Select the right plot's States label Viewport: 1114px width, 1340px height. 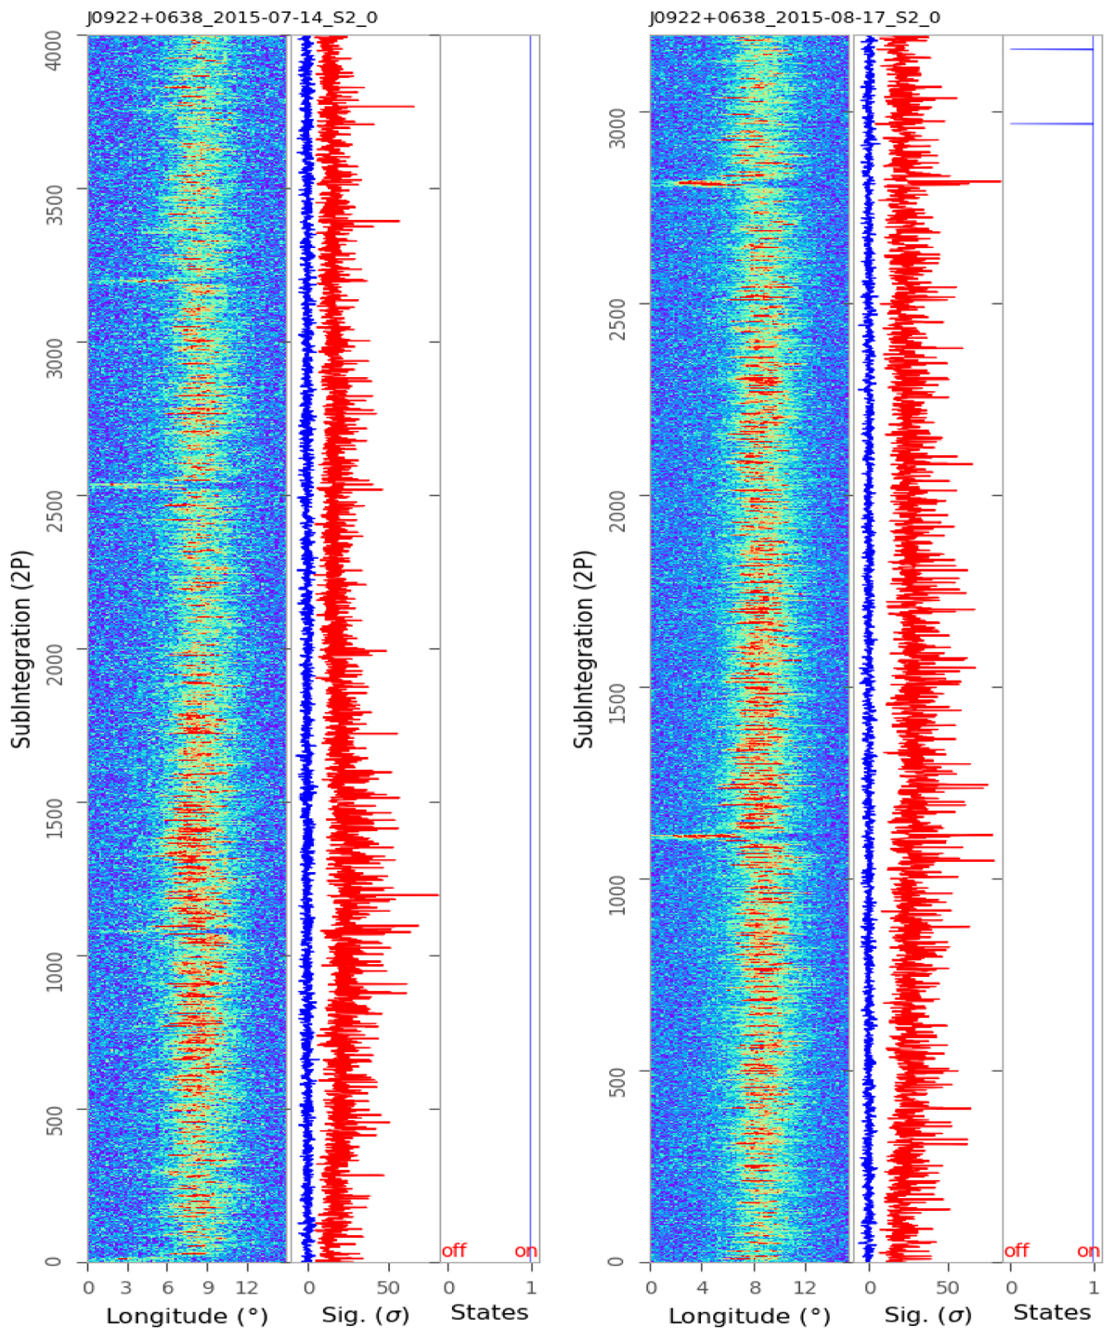point(1052,1312)
